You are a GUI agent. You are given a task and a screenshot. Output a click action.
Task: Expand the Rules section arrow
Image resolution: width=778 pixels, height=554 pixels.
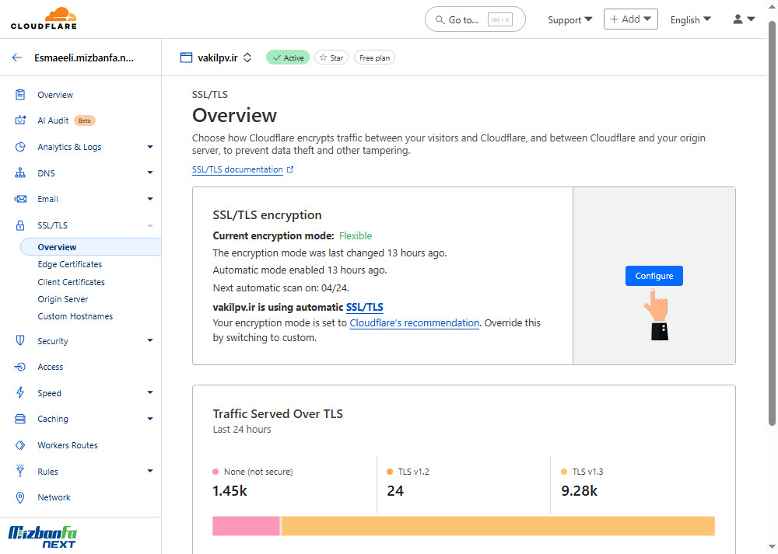150,471
